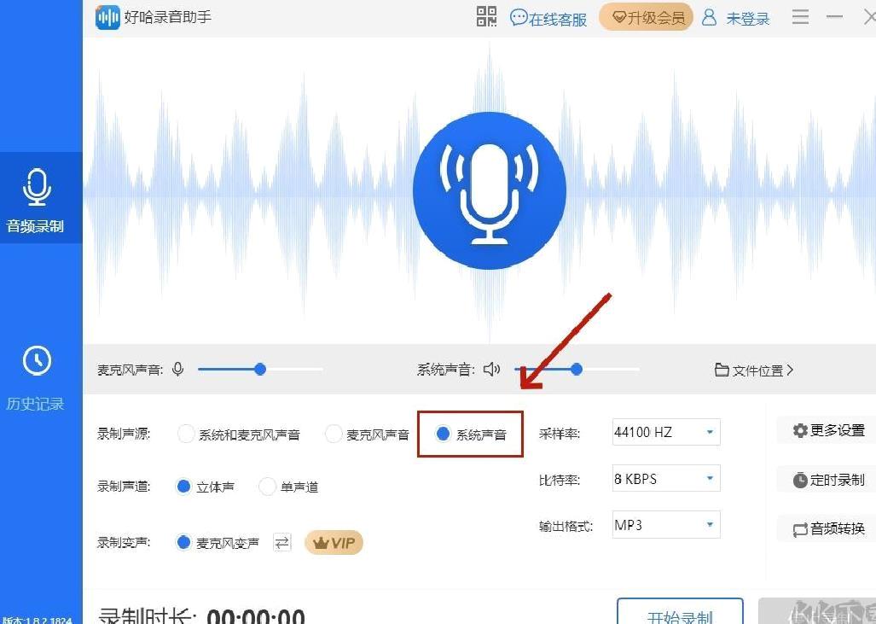Click the 升级会员 upgrade membership button
Viewport: 876px width, 624px height.
coord(646,17)
